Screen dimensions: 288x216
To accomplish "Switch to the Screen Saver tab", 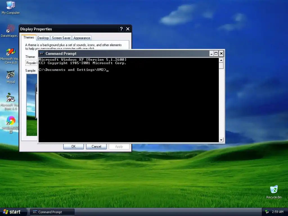I will (61, 38).
